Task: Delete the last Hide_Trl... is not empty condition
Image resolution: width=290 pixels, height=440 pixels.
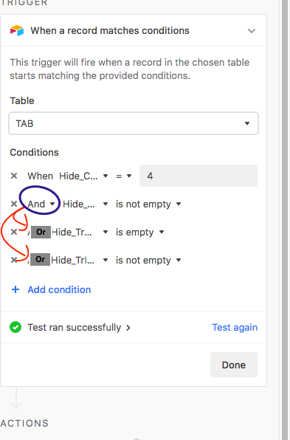Action: point(14,260)
